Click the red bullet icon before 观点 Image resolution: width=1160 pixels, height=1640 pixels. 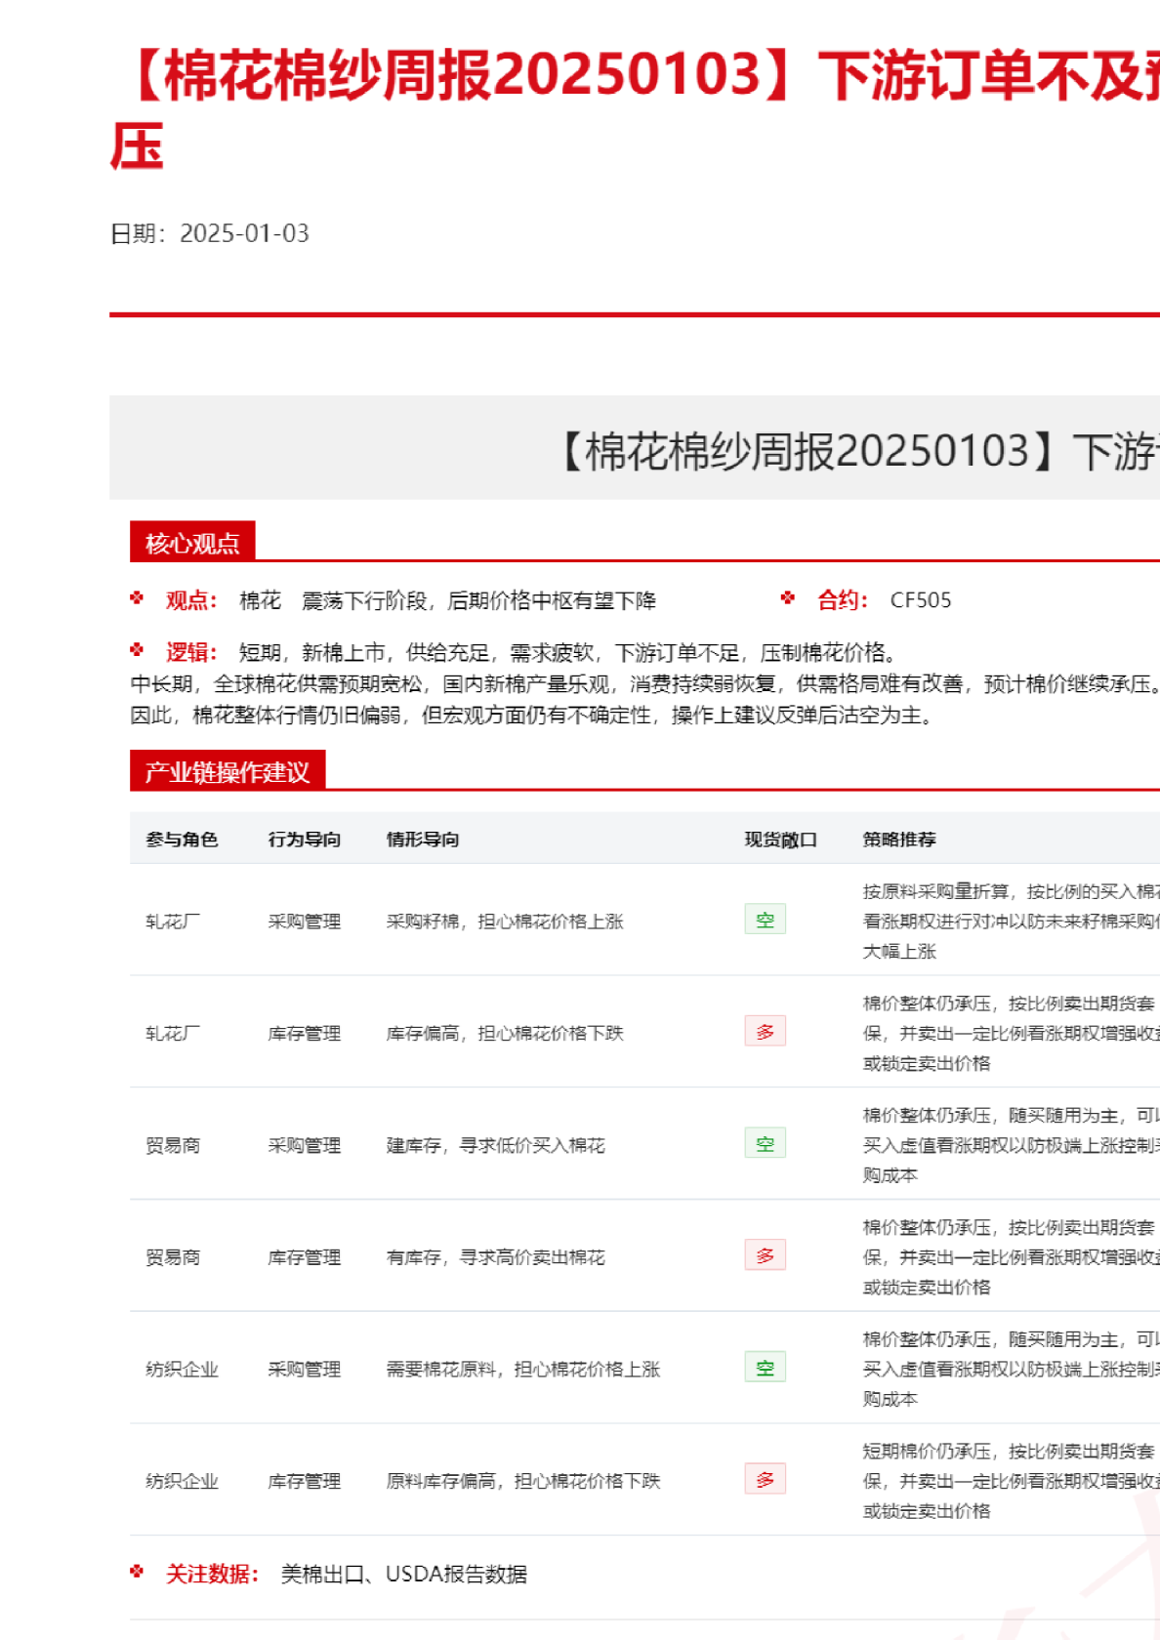(137, 598)
